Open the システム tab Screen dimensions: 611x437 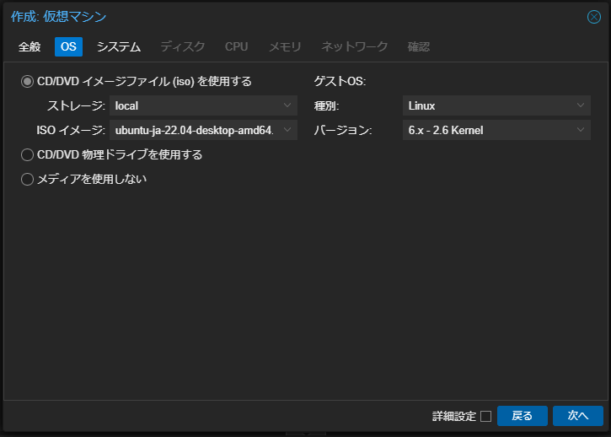[119, 47]
